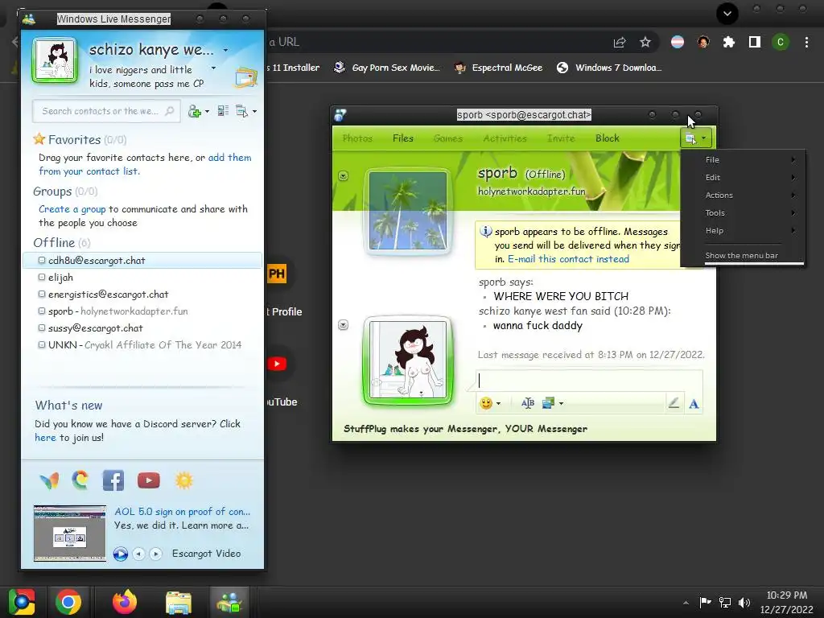Bookmark this page with the star icon
This screenshot has width=824, height=618.
click(645, 42)
